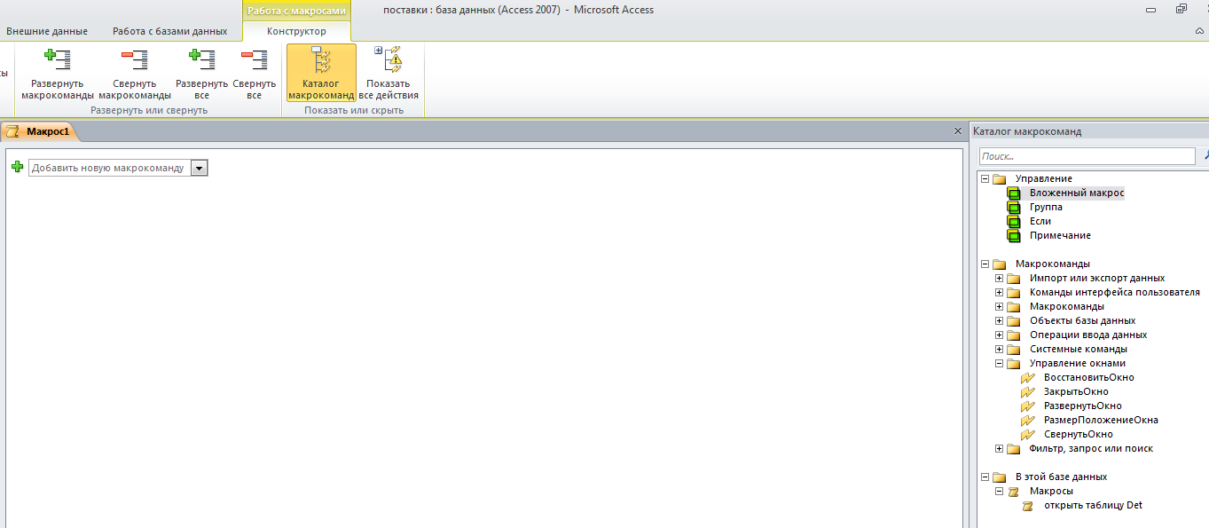Click the Работа с макросами contextual tab header
Image resolution: width=1209 pixels, height=528 pixels.
296,11
